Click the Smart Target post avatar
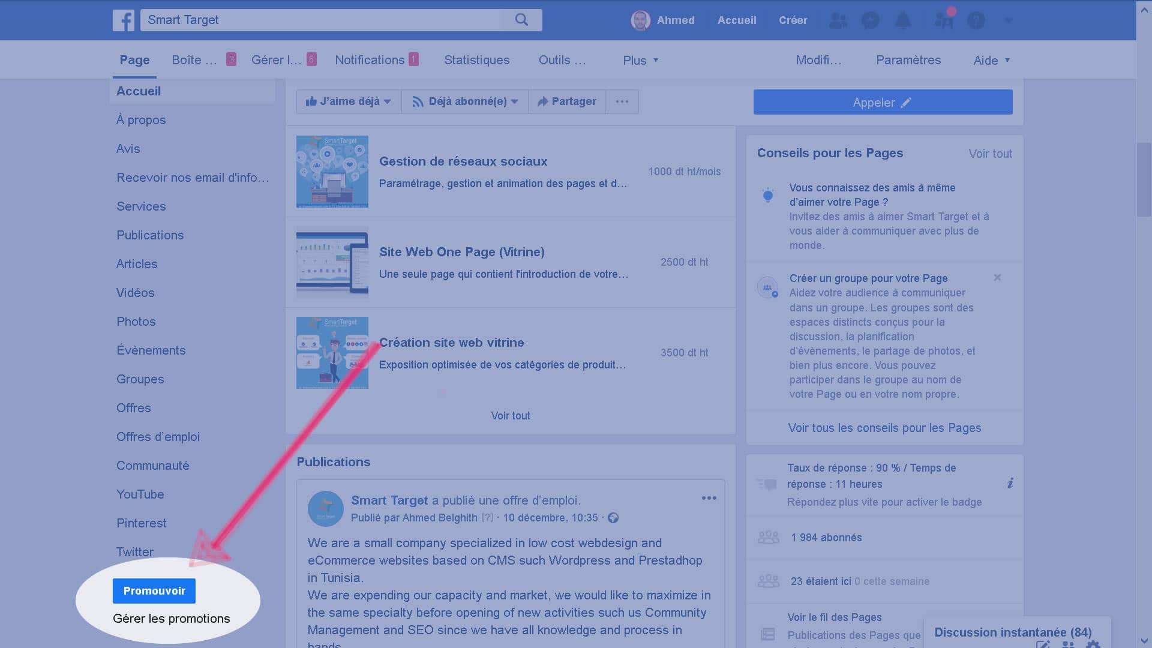Viewport: 1152px width, 648px height. (x=326, y=509)
